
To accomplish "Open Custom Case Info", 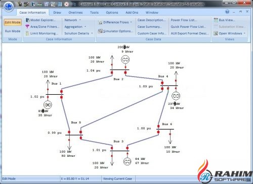I will (152, 33).
